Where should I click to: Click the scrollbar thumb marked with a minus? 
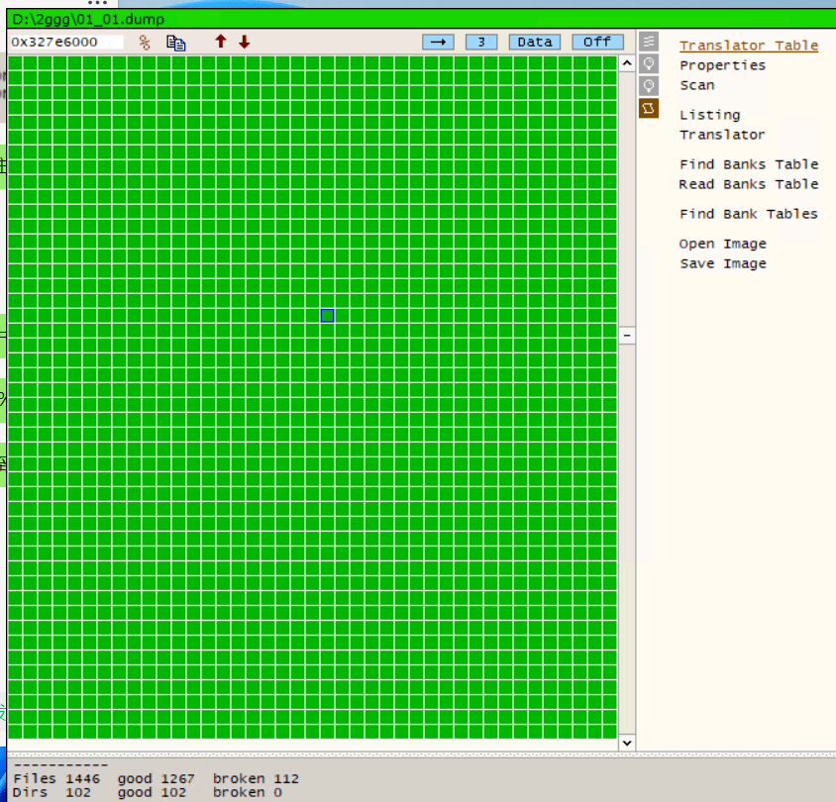tap(627, 336)
